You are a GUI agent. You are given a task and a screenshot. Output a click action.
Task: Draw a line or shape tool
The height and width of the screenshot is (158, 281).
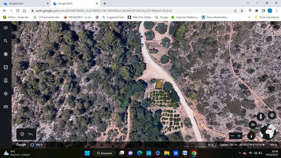click(x=30, y=134)
